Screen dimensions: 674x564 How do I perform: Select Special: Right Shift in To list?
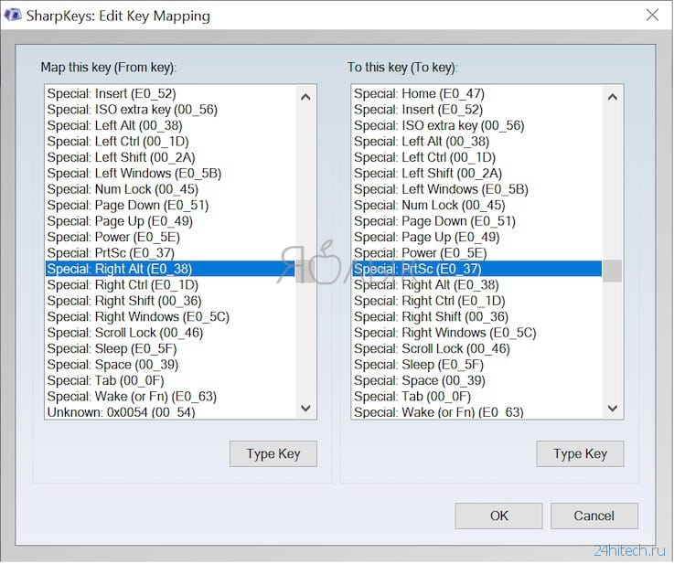tap(477, 316)
